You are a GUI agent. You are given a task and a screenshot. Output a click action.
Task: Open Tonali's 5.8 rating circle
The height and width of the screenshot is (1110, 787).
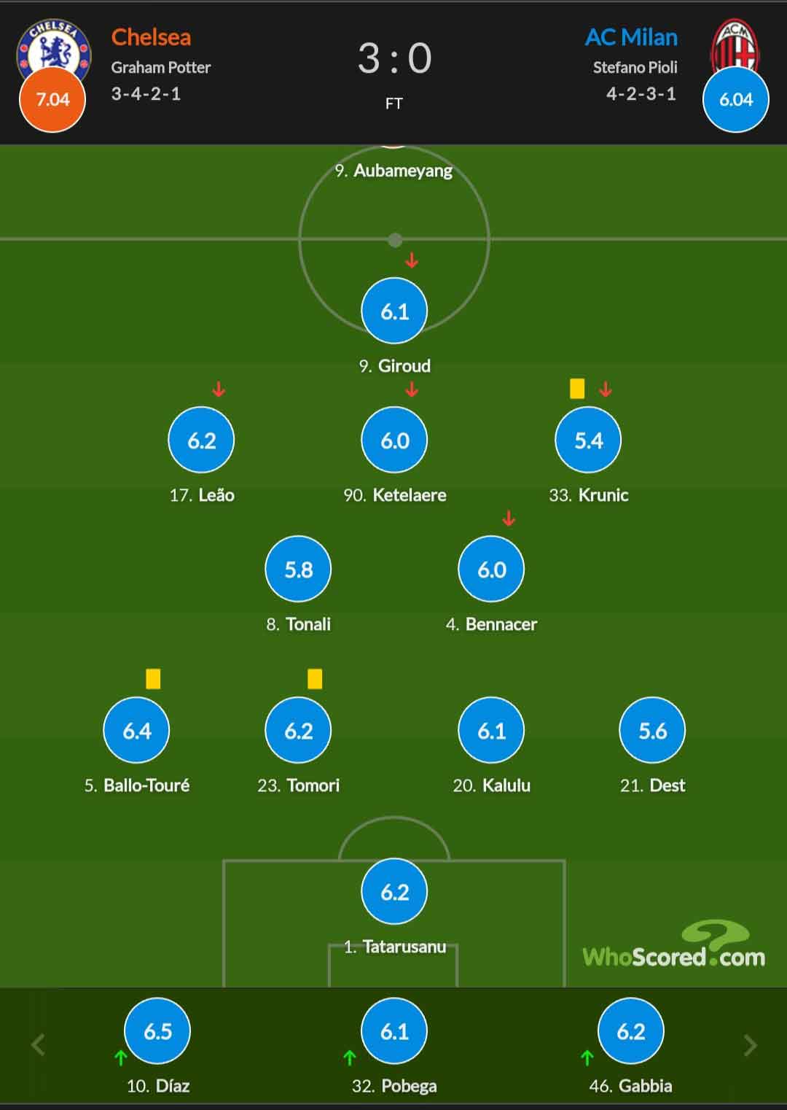[298, 569]
